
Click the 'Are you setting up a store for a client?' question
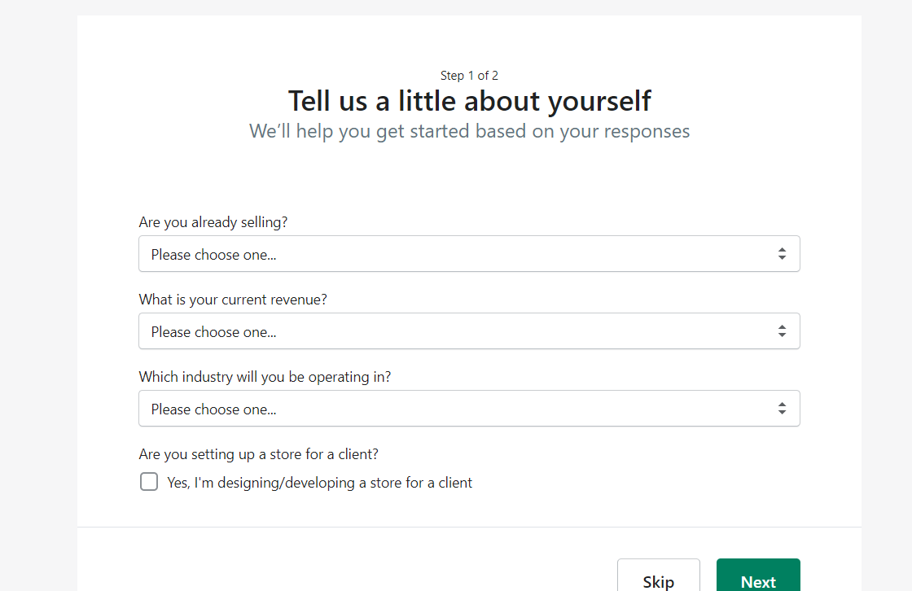pyautogui.click(x=259, y=454)
